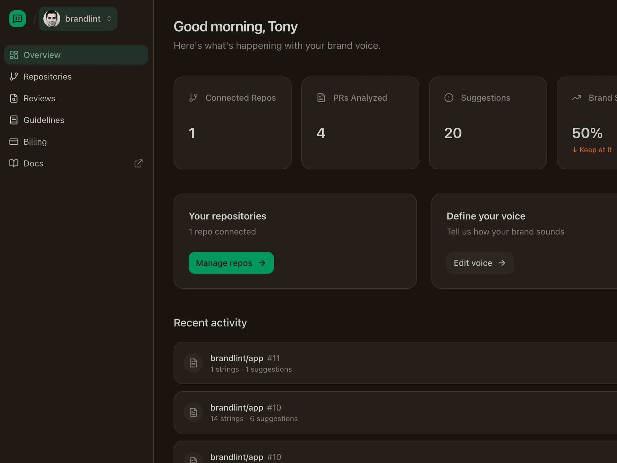
Task: Select the Billing card icon
Action: 14,141
